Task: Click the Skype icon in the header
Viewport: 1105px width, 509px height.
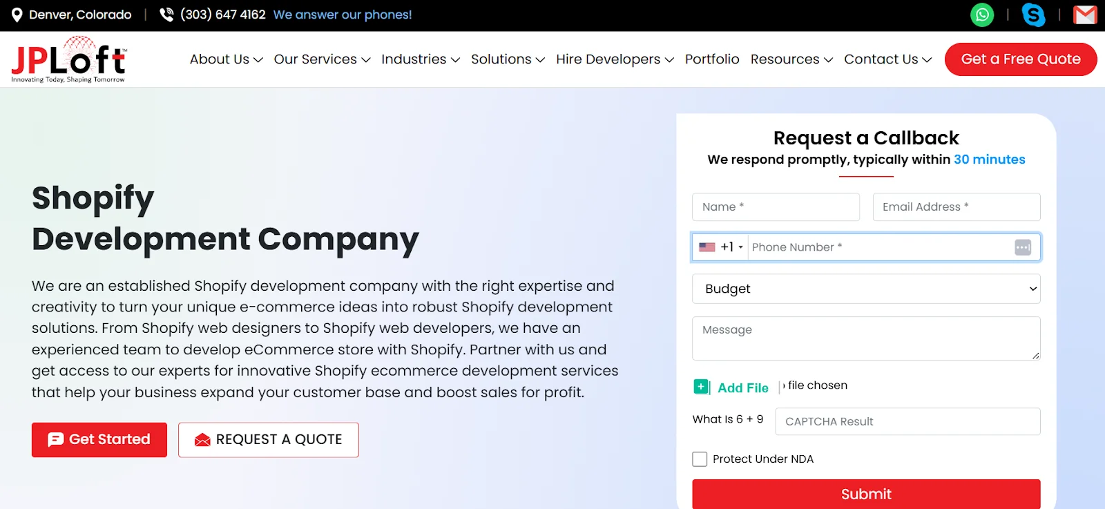Action: (x=1034, y=15)
